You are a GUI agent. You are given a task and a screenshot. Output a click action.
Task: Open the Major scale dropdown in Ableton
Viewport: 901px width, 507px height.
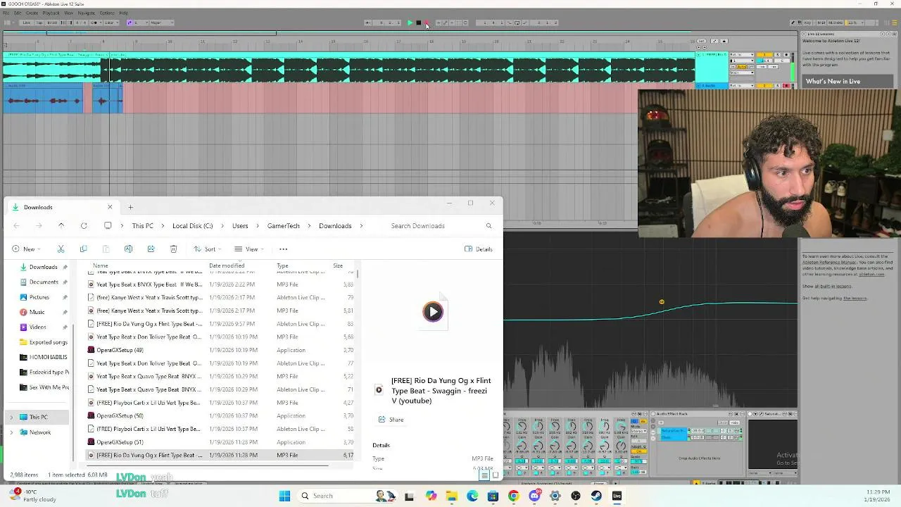(x=162, y=23)
